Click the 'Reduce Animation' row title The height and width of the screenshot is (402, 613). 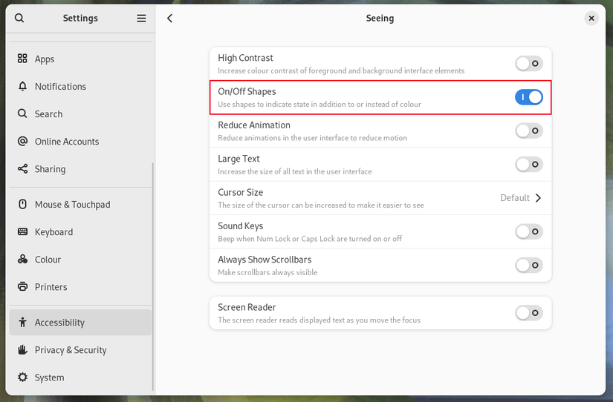[253, 125]
